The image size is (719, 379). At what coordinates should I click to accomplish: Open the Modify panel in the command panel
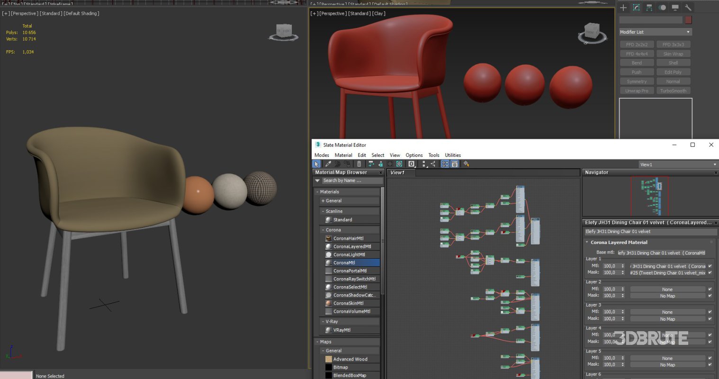click(636, 8)
